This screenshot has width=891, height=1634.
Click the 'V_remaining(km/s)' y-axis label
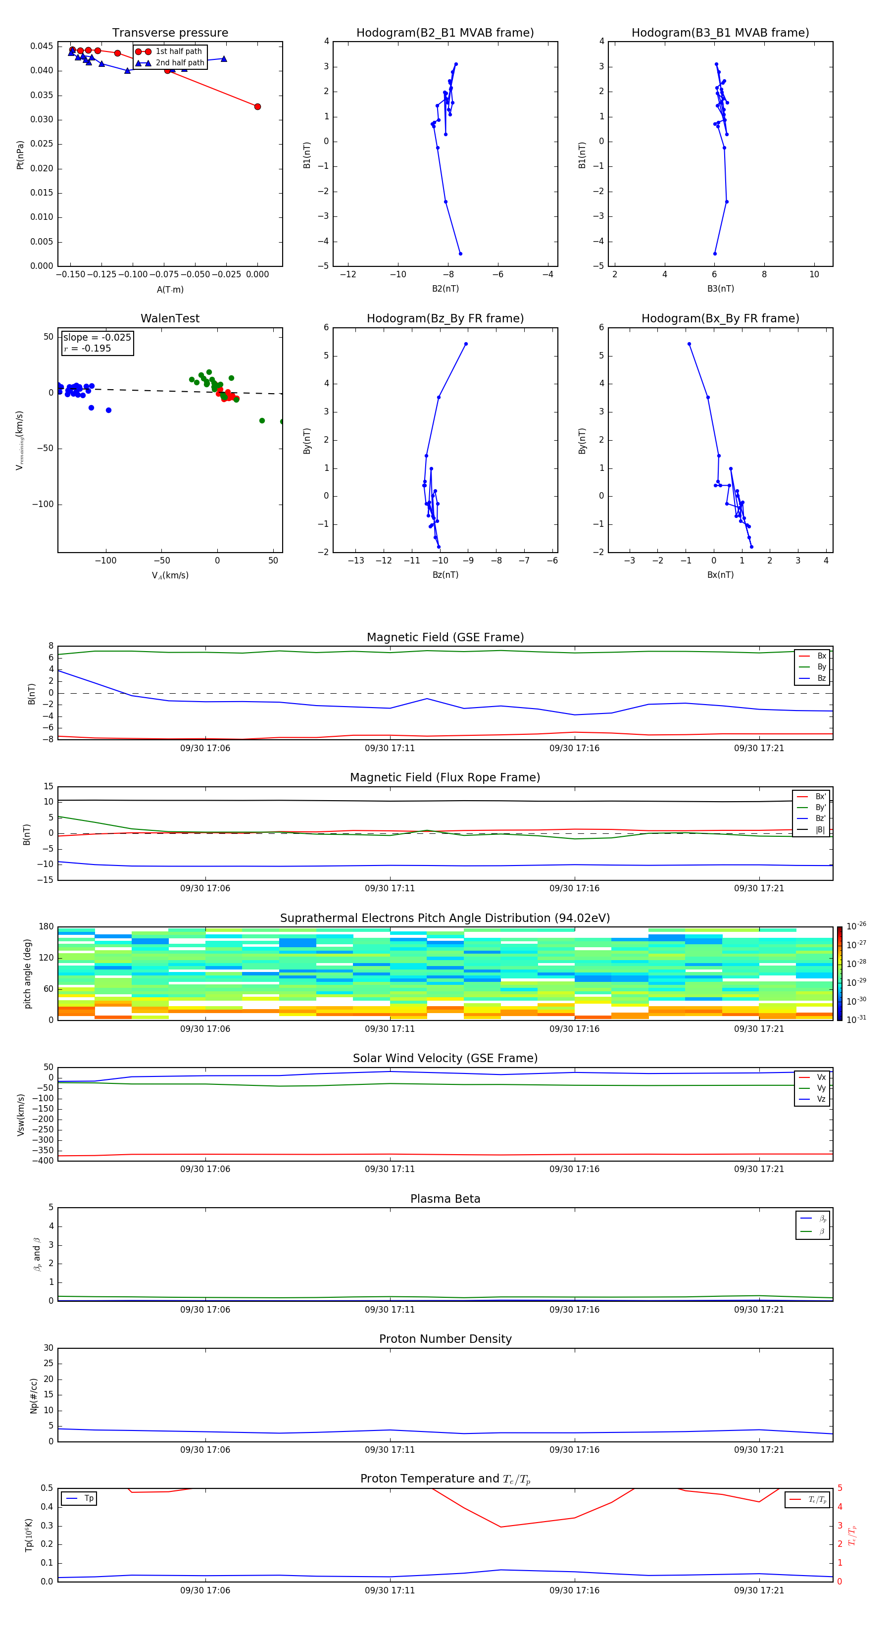pyautogui.click(x=20, y=440)
